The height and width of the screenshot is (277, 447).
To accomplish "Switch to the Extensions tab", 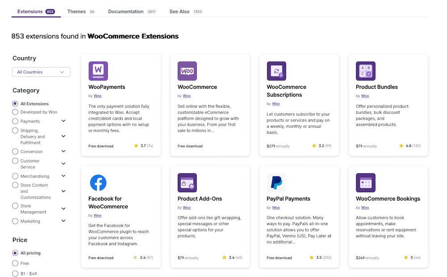I will click(x=36, y=12).
